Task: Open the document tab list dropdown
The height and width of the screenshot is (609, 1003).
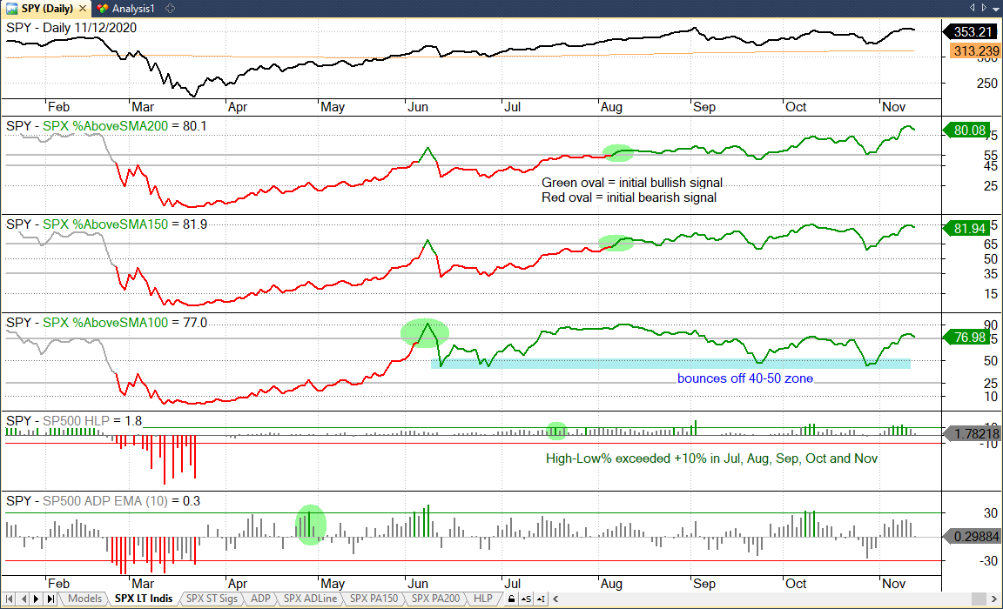Action: pos(995,9)
